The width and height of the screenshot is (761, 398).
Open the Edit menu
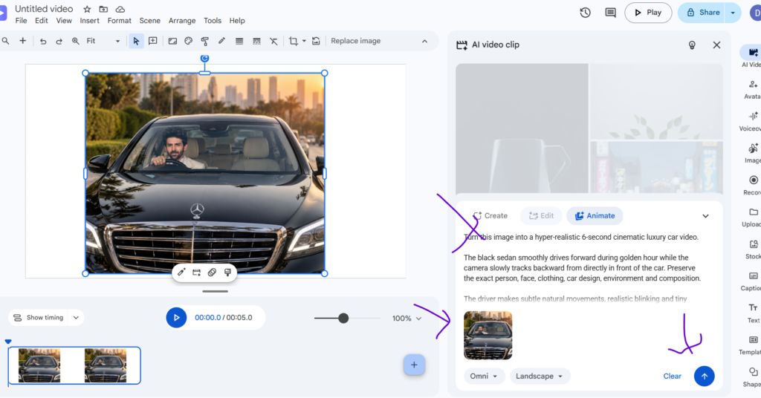point(42,21)
